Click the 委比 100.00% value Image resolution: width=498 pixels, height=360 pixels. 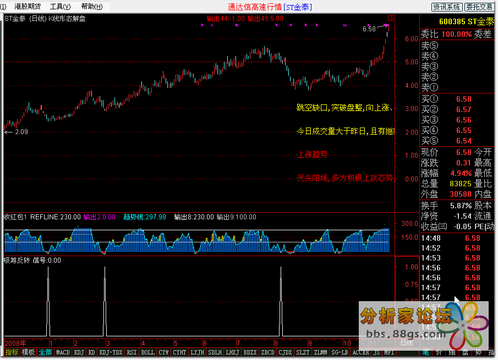coord(456,34)
